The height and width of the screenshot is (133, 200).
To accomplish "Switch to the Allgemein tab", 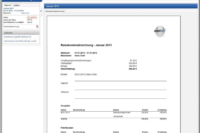I will coord(8,5).
